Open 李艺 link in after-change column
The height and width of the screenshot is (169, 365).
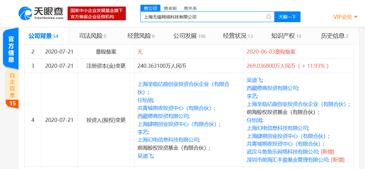(252, 96)
